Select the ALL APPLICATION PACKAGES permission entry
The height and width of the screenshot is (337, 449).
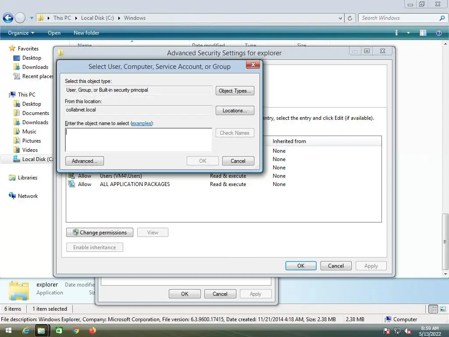tap(224, 184)
